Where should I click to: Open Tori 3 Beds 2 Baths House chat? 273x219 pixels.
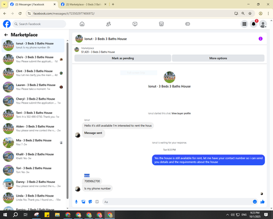(x=33, y=170)
